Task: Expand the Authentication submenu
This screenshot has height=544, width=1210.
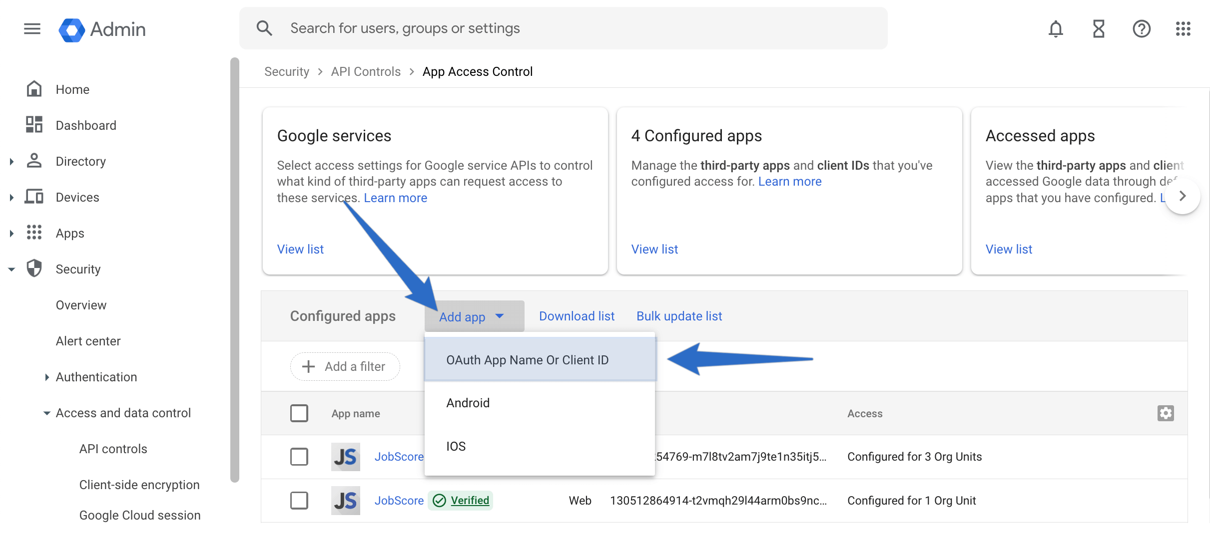Action: tap(47, 377)
